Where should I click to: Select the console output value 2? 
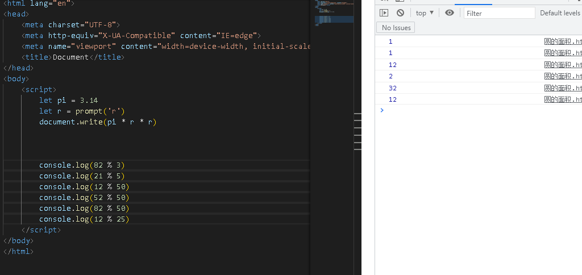tap(391, 77)
